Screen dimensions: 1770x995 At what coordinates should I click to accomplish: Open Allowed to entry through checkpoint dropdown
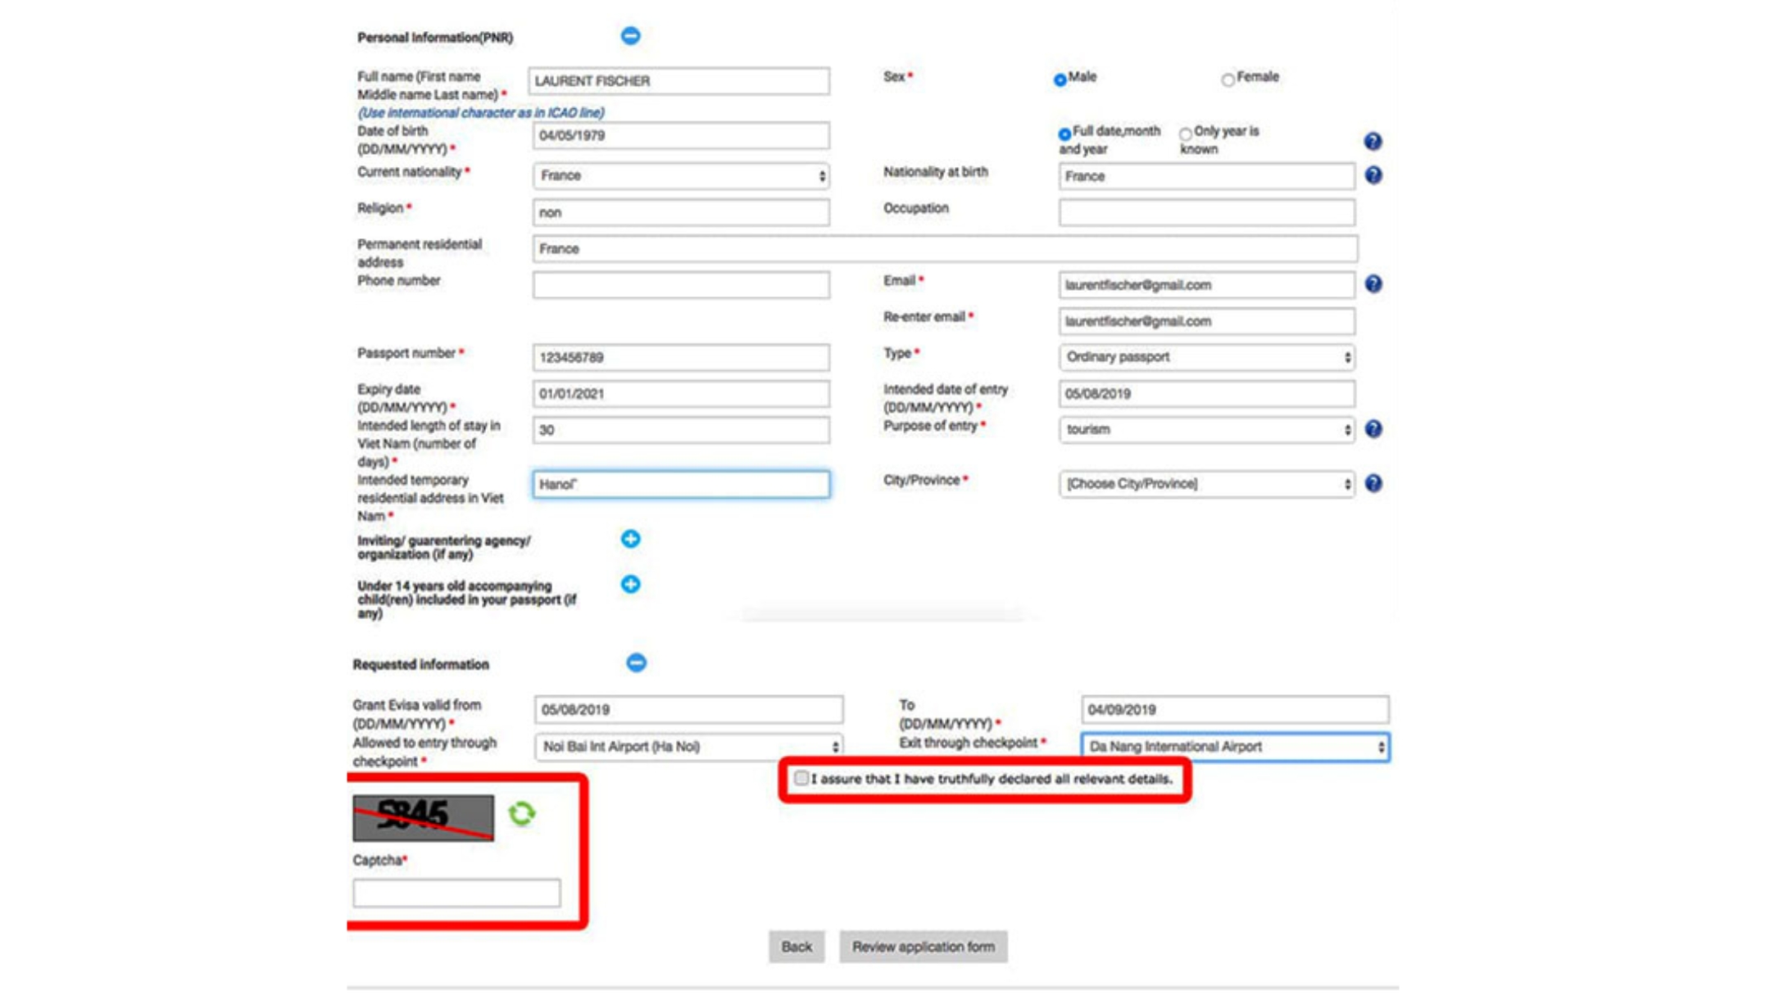coord(688,746)
